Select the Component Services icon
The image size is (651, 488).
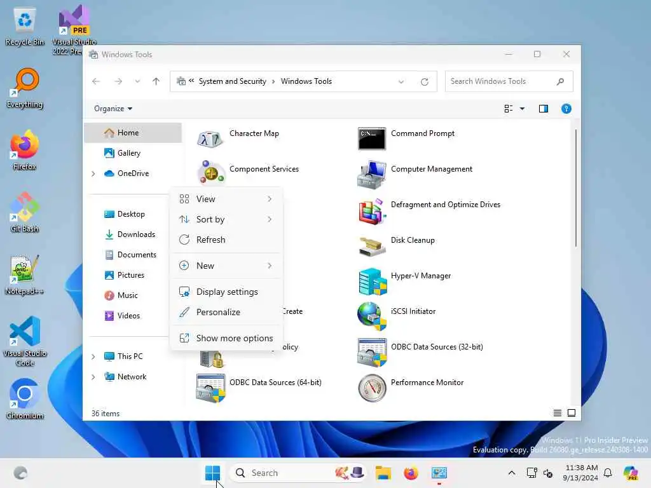[x=211, y=172]
